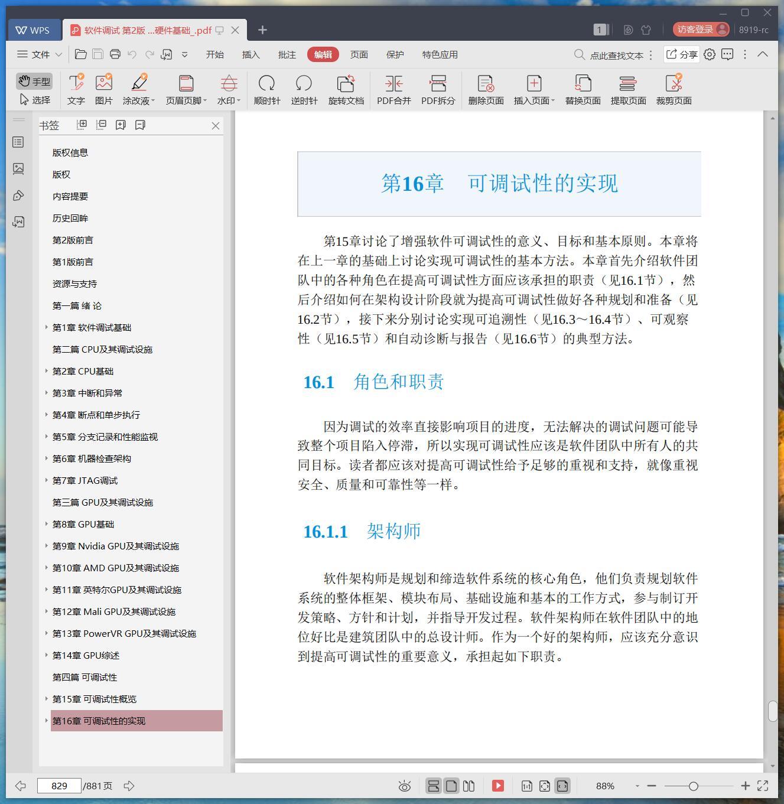Open the 特色应用 tab
Screen dimensions: 784x804
[x=440, y=54]
